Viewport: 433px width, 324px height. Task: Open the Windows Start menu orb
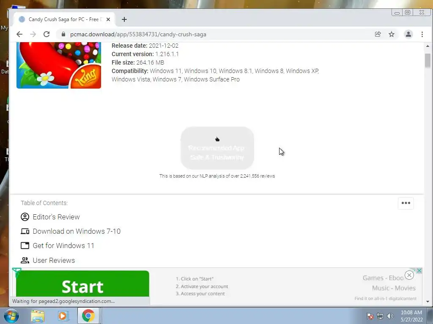(11, 316)
